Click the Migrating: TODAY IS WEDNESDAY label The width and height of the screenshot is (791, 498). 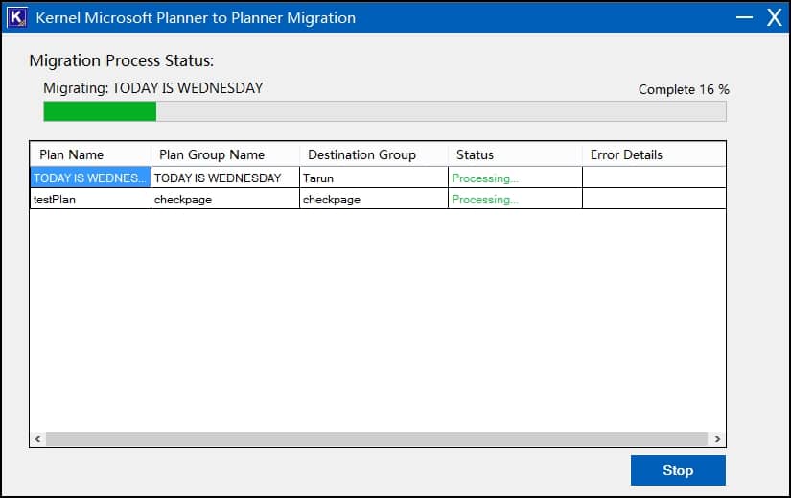point(152,88)
